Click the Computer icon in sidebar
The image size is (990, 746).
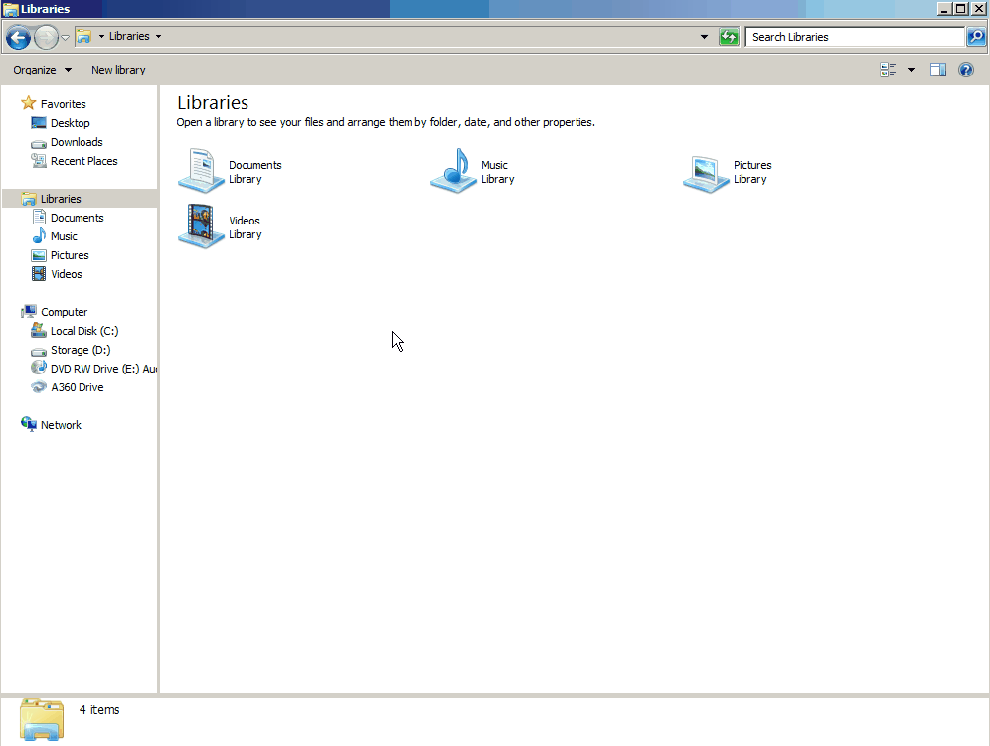(29, 311)
